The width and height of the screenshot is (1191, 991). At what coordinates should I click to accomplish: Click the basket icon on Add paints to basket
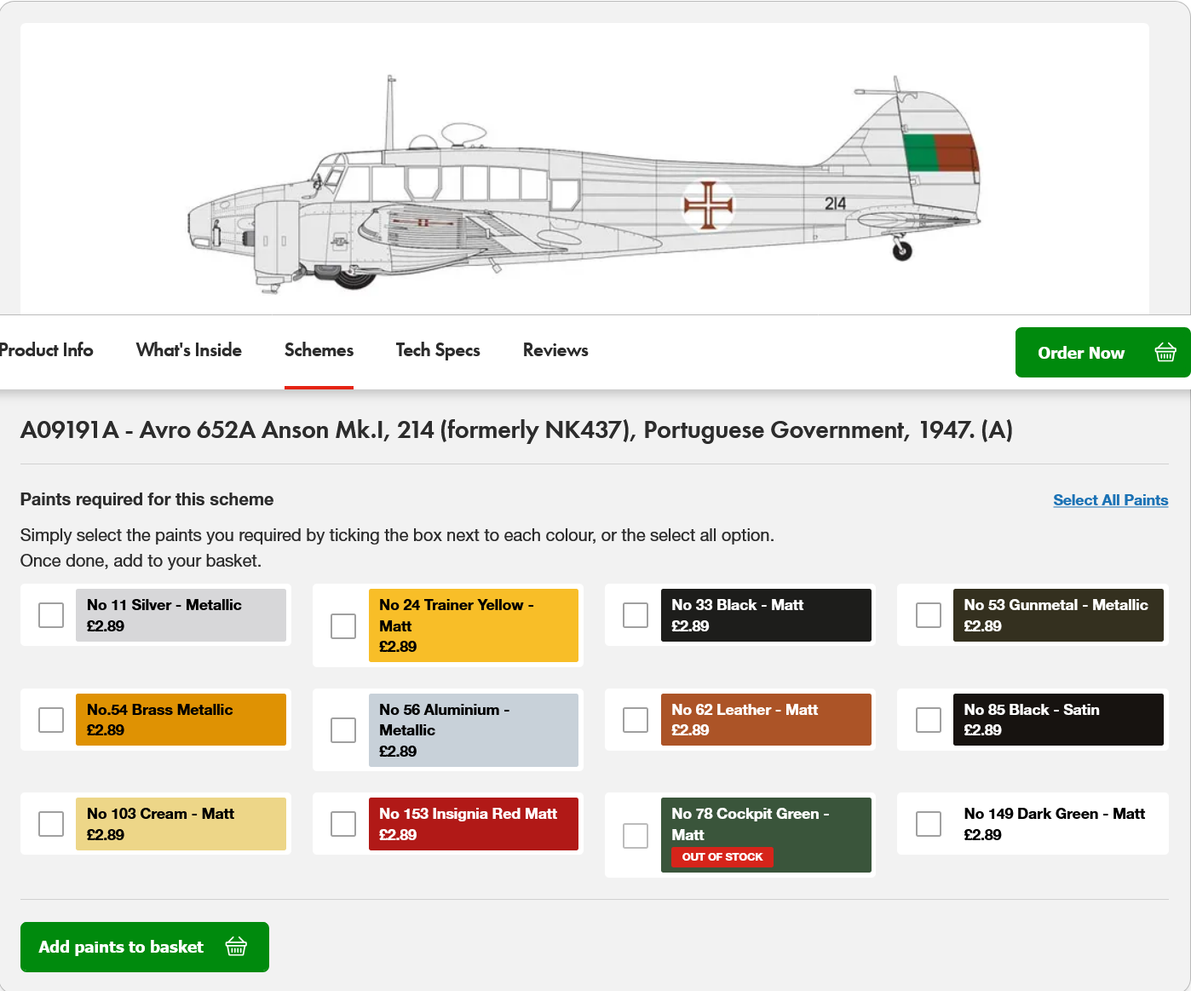(x=236, y=947)
